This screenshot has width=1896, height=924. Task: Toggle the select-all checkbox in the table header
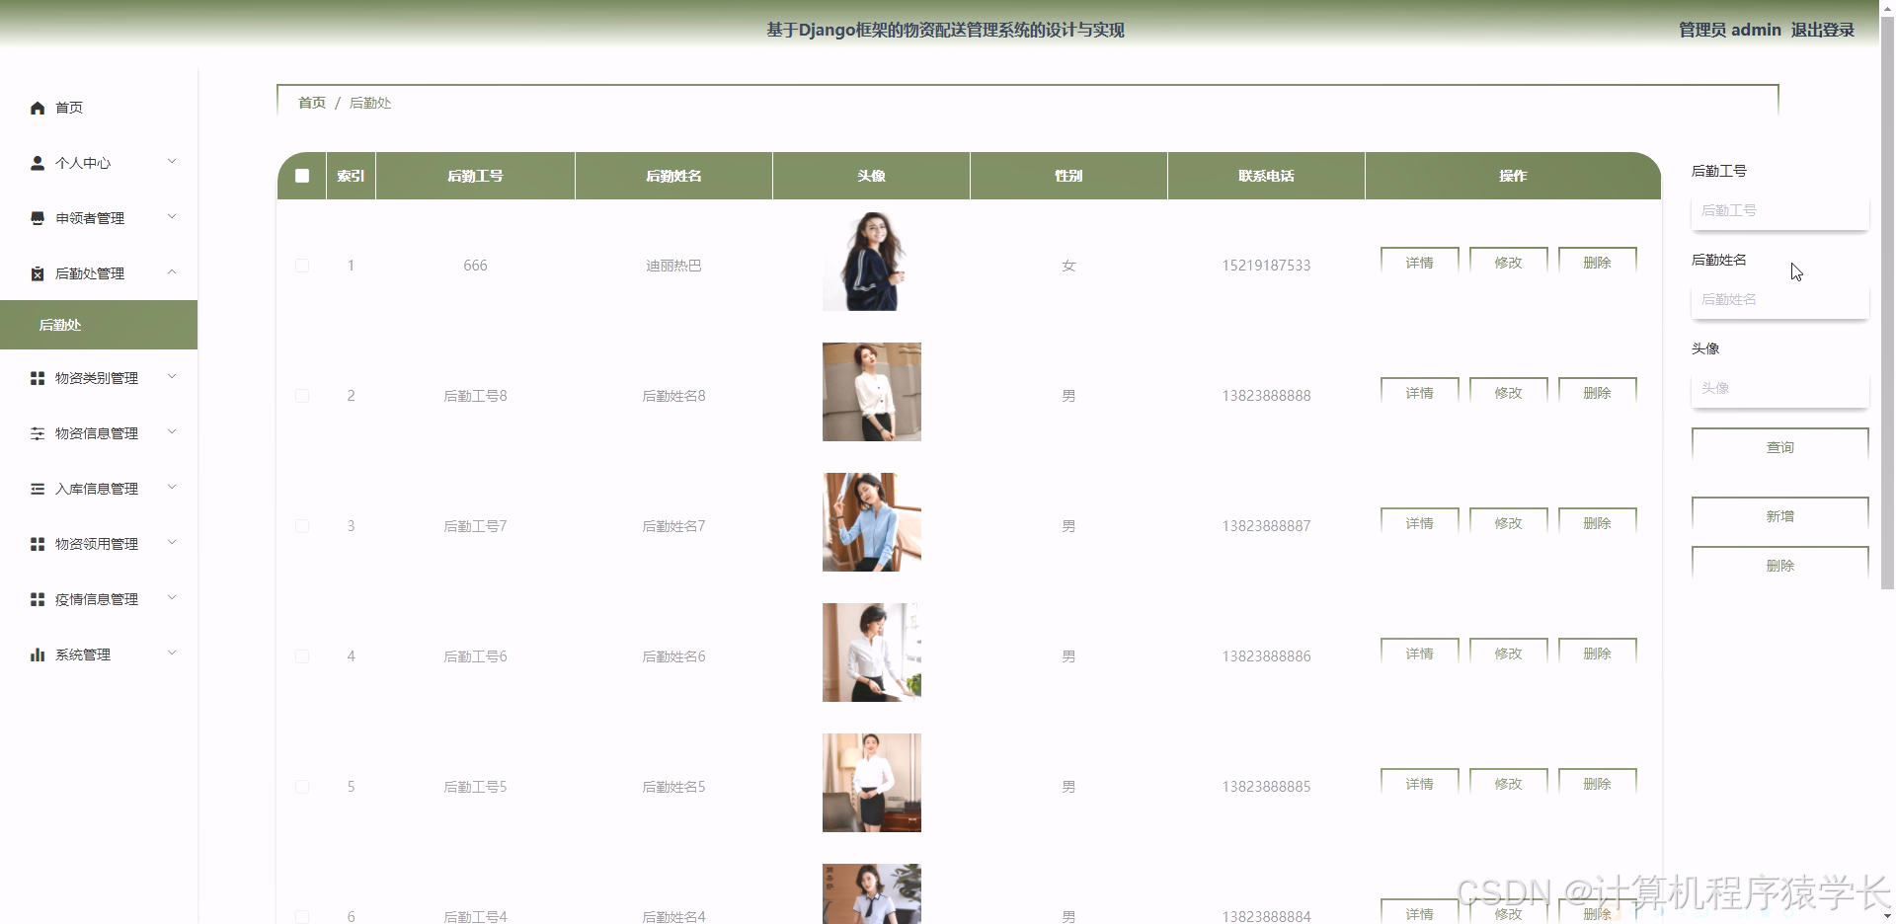pyautogui.click(x=302, y=176)
